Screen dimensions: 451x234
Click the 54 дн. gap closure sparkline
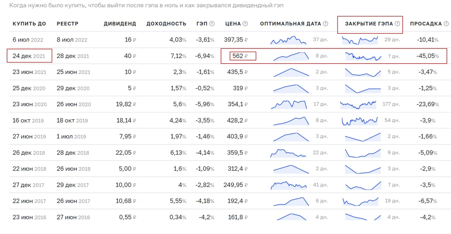point(360,120)
